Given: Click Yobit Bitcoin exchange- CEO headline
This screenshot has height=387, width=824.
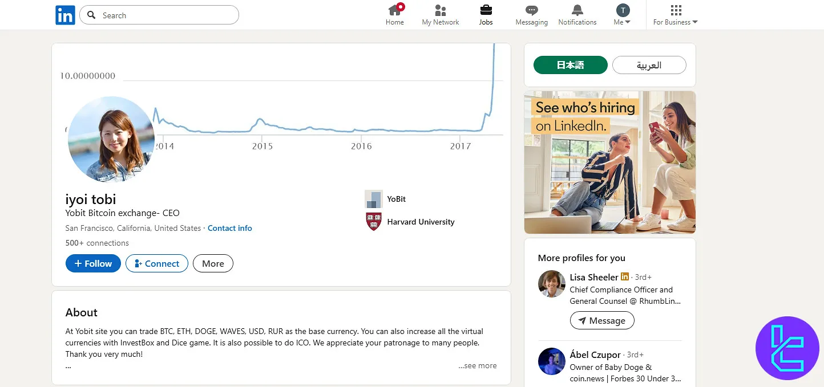Looking at the screenshot, I should pyautogui.click(x=123, y=213).
